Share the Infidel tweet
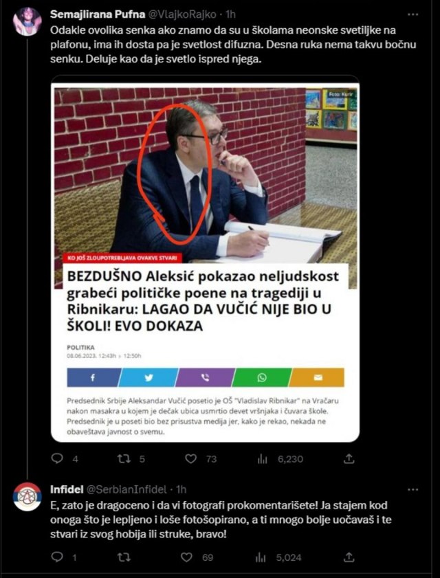The width and height of the screenshot is (440, 578). pos(349,557)
